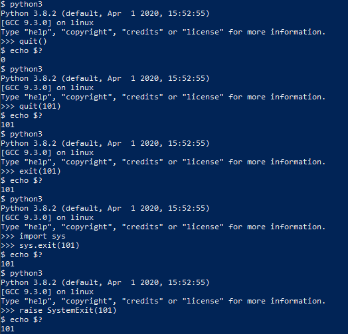Screen dimensions: 348x334
Task: Click the final python3 shell command
Action: [21, 273]
